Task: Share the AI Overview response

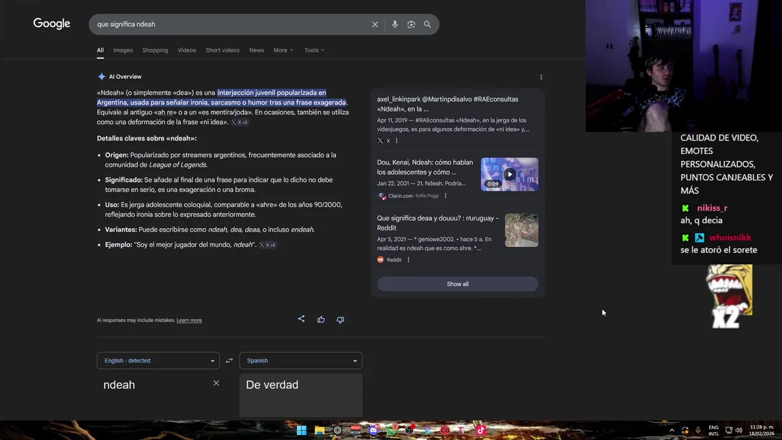Action: click(301, 319)
